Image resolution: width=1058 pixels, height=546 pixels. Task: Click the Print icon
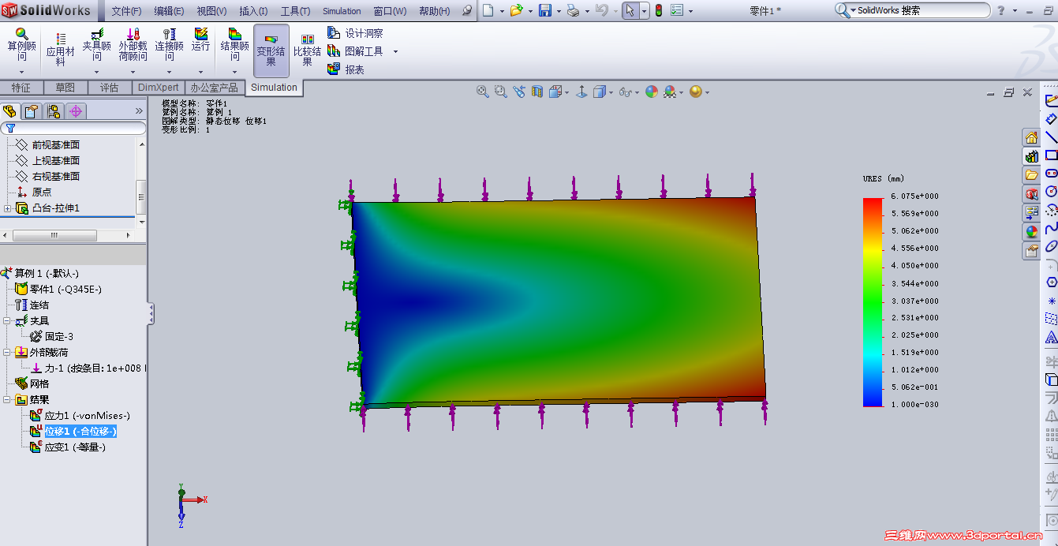[574, 11]
